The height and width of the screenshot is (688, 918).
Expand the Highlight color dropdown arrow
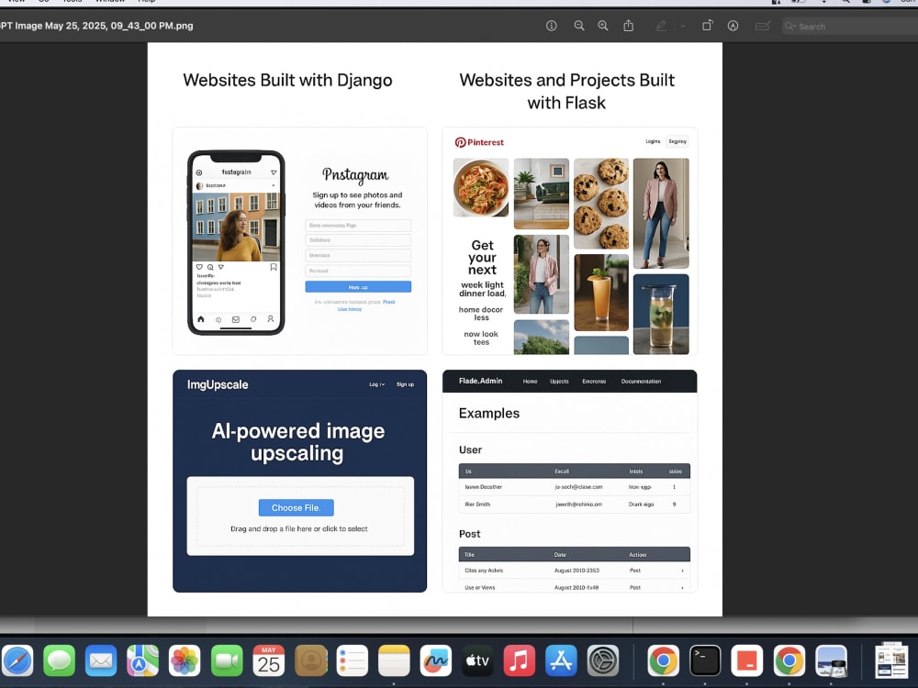[683, 27]
